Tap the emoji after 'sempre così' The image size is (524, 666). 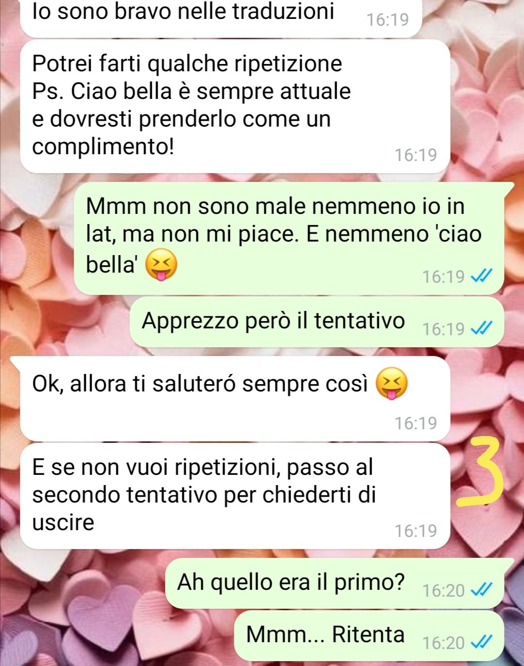coord(392,384)
